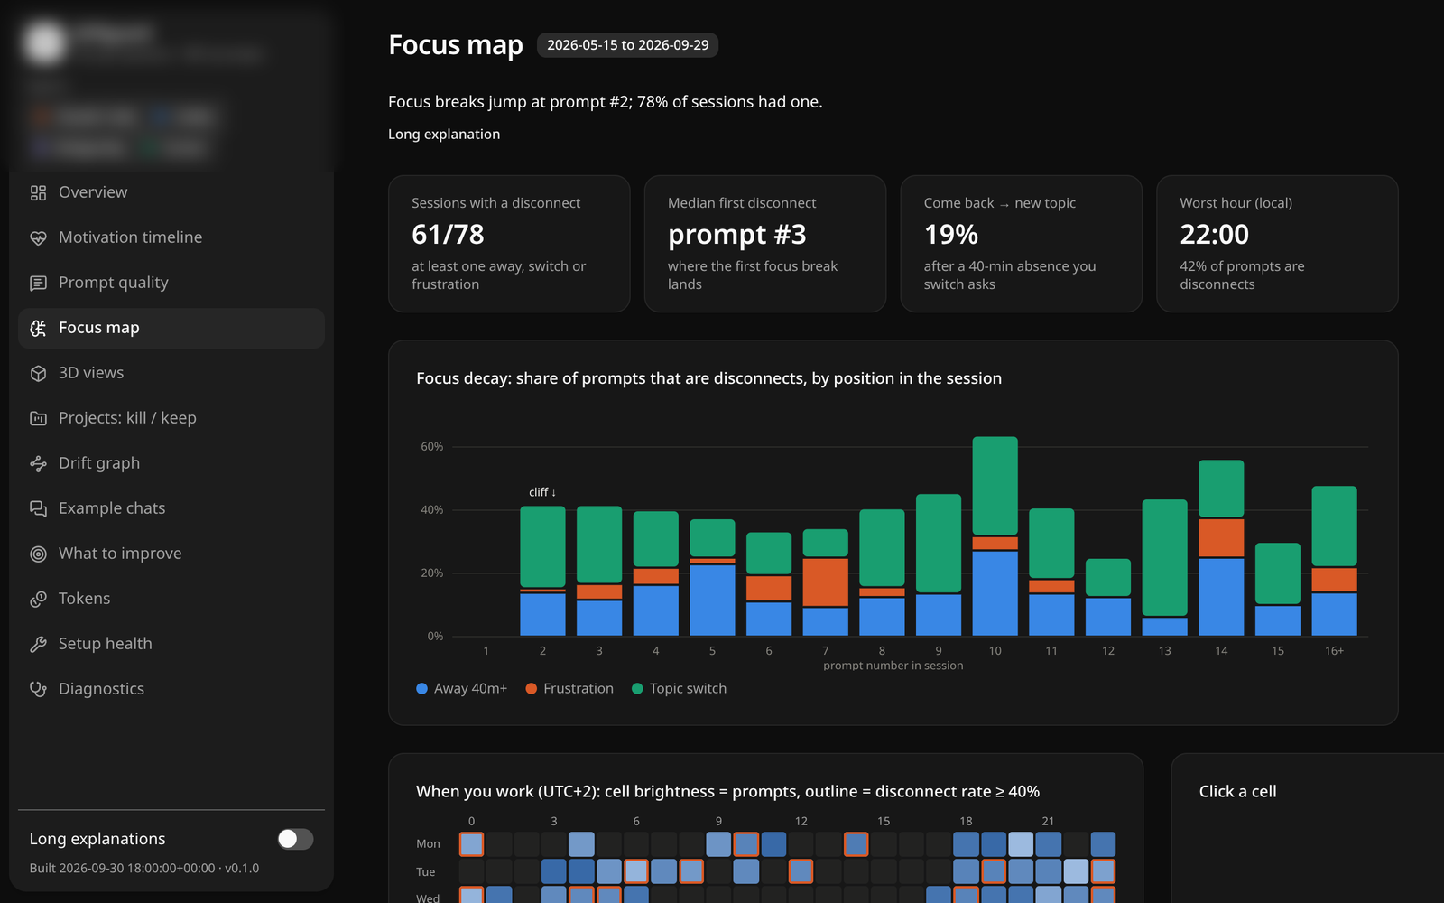Viewport: 1444px width, 903px height.
Task: Click the Come back new topic card
Action: tap(1022, 244)
